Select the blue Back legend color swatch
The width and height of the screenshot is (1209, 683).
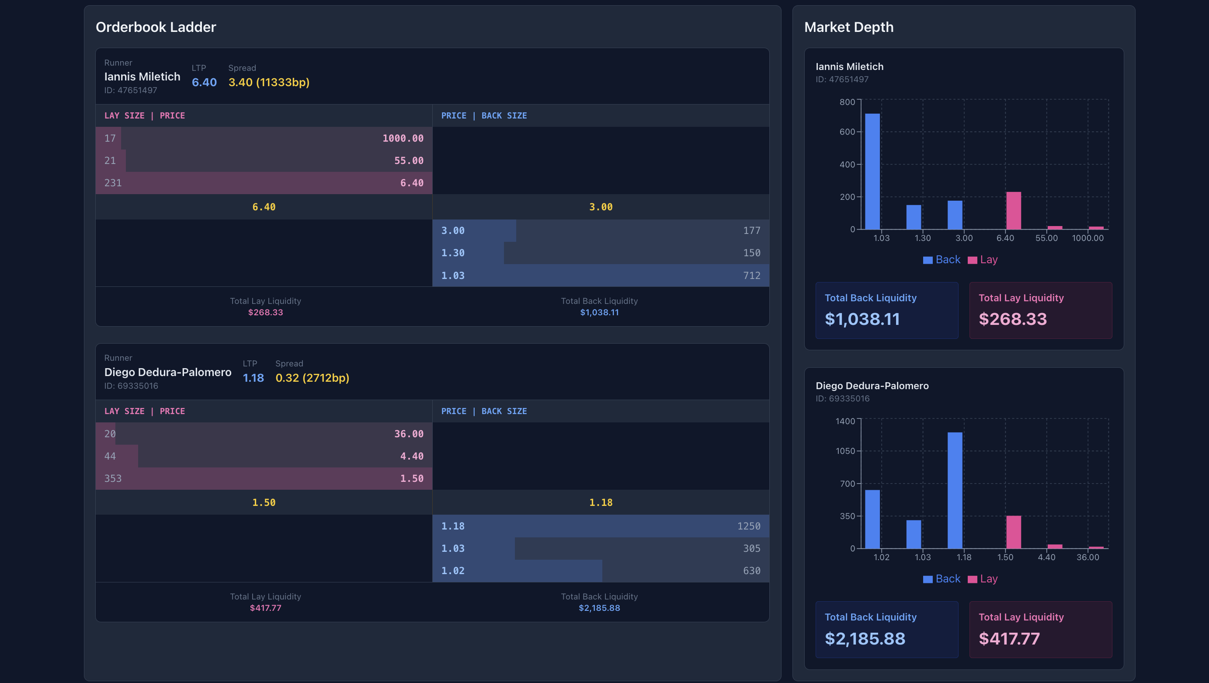click(x=928, y=259)
